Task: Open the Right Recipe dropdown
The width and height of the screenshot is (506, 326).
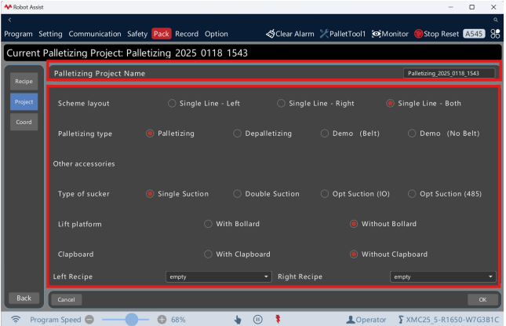Action: tap(442, 277)
